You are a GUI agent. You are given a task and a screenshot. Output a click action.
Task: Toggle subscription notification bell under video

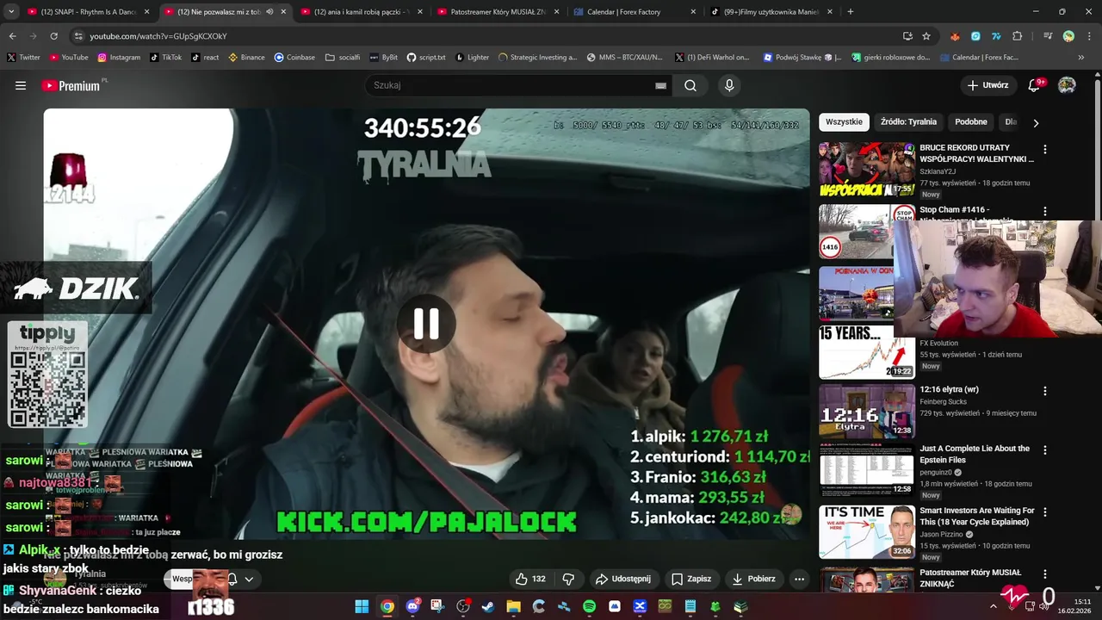(232, 579)
